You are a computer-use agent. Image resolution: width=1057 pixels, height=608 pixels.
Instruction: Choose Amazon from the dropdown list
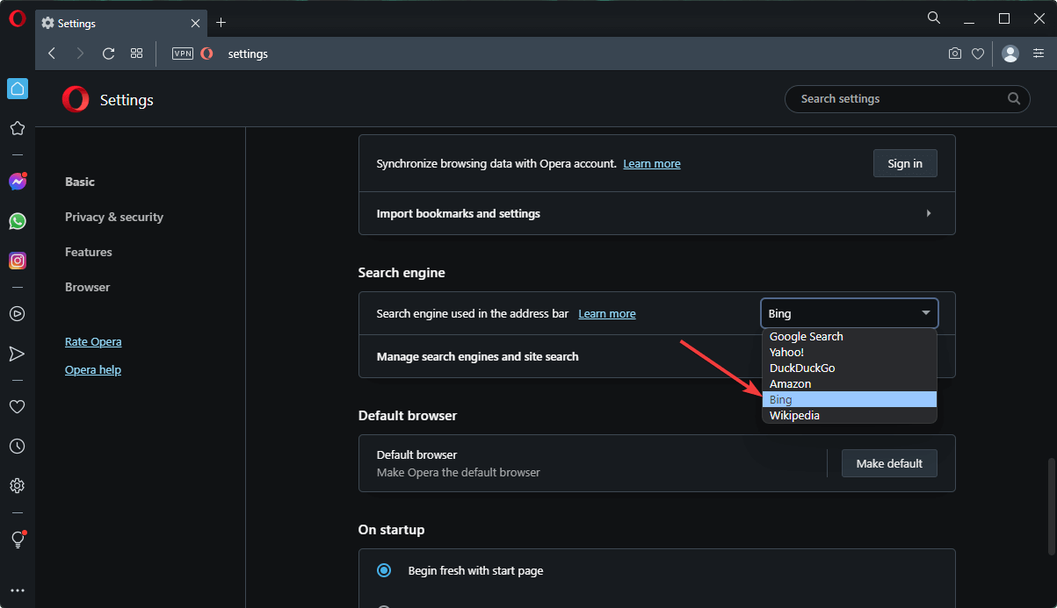[x=849, y=384]
